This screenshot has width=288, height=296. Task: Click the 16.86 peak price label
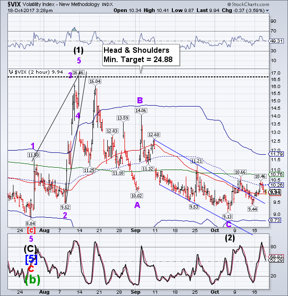point(78,72)
